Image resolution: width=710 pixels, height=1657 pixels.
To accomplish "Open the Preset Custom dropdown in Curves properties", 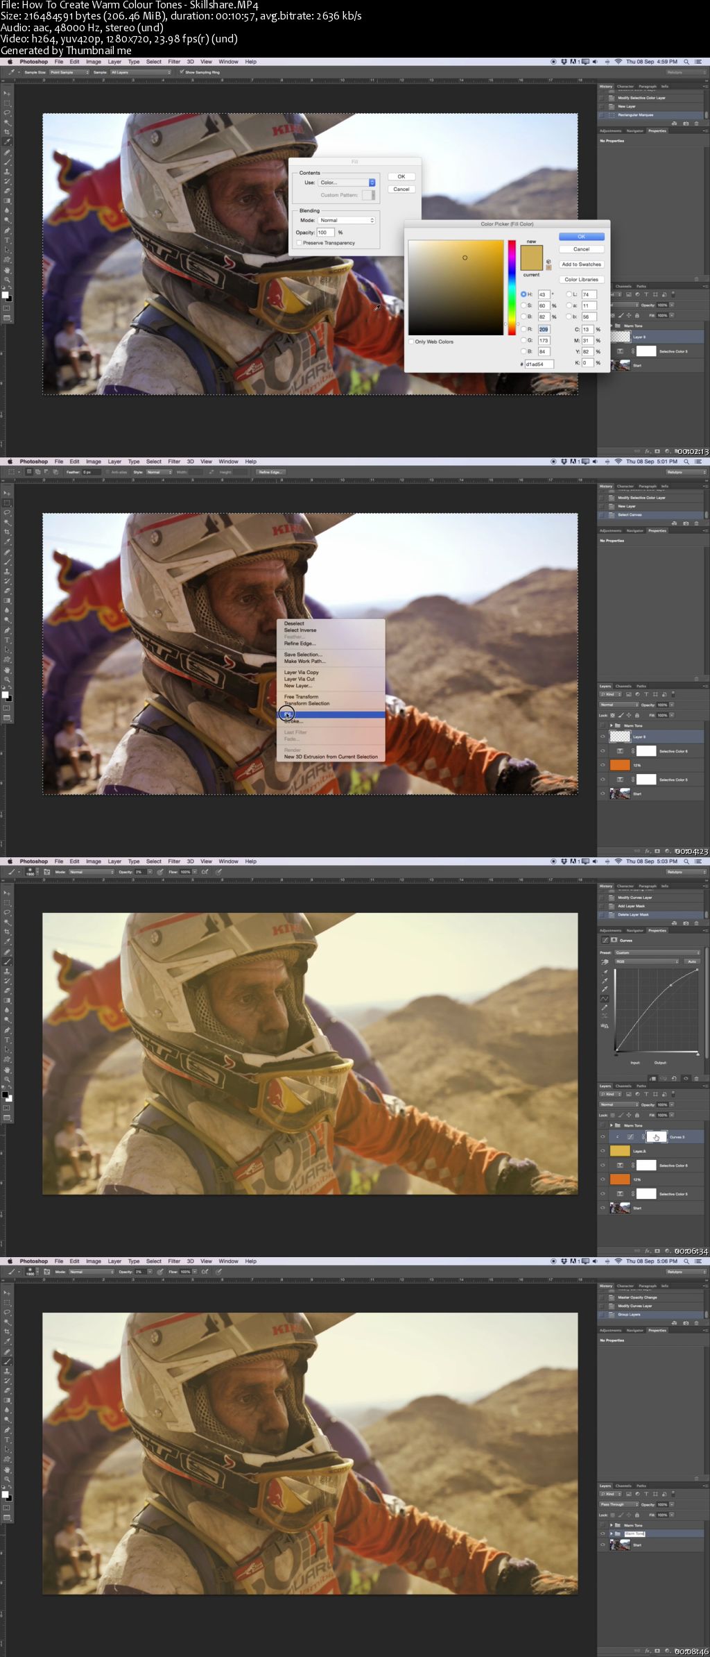I will point(657,952).
